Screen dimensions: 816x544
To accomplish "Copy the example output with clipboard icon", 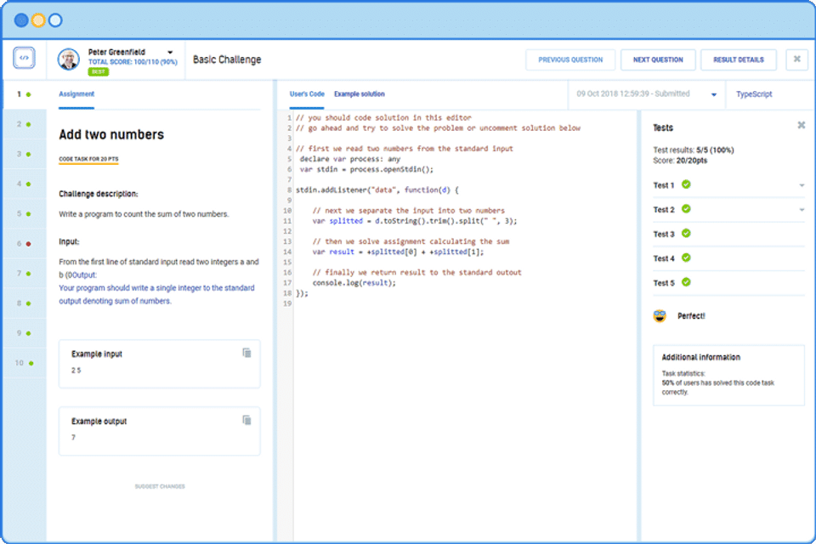I will pos(246,420).
